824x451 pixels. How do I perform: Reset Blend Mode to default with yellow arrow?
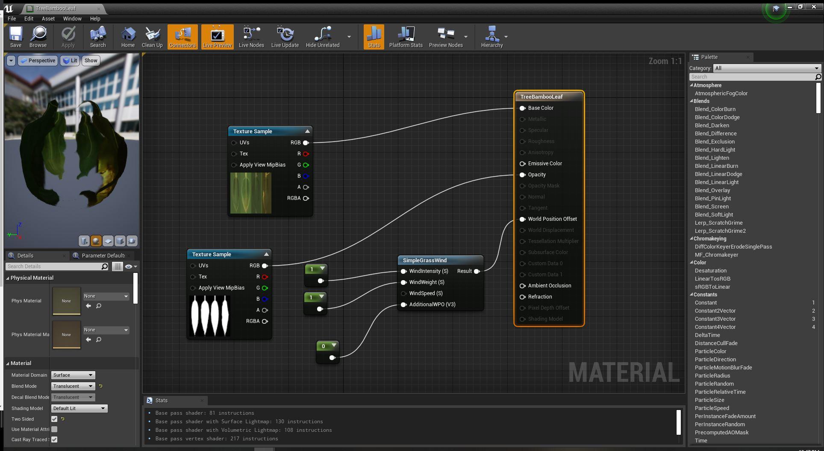click(x=101, y=386)
